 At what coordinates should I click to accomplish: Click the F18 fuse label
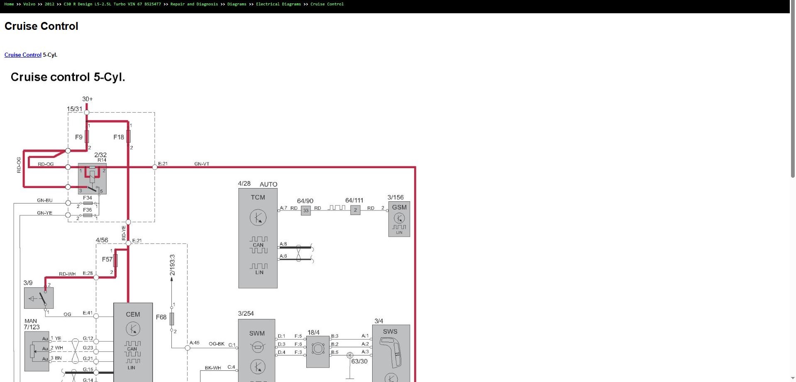click(119, 137)
